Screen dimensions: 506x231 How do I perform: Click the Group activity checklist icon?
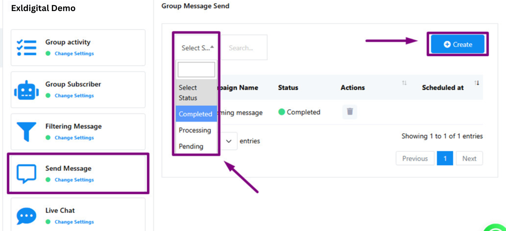(26, 47)
